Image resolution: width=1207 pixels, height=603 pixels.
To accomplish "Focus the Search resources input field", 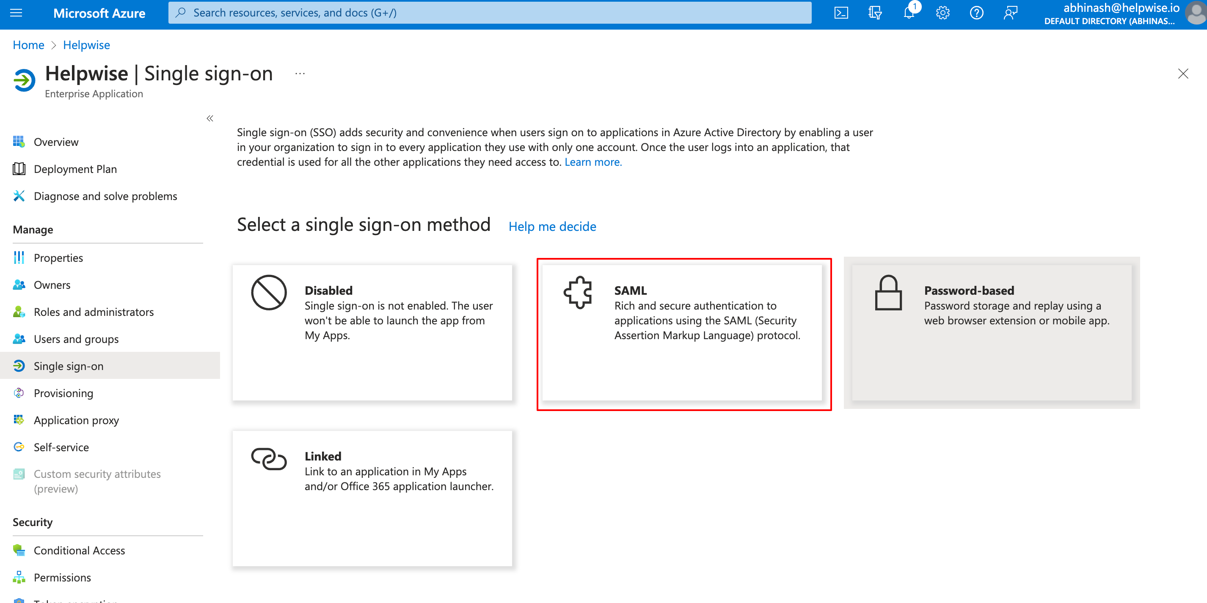I will [x=490, y=13].
